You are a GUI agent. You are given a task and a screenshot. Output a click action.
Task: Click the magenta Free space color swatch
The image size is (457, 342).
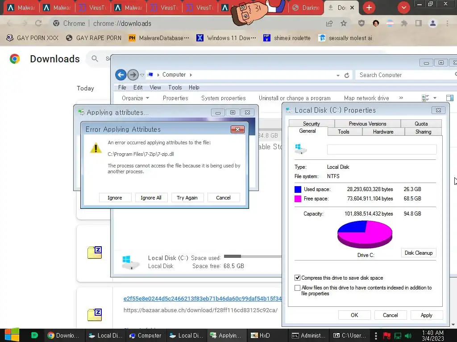(298, 199)
